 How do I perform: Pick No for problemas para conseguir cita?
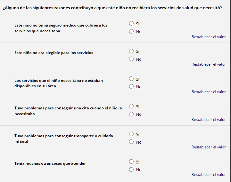131,114
